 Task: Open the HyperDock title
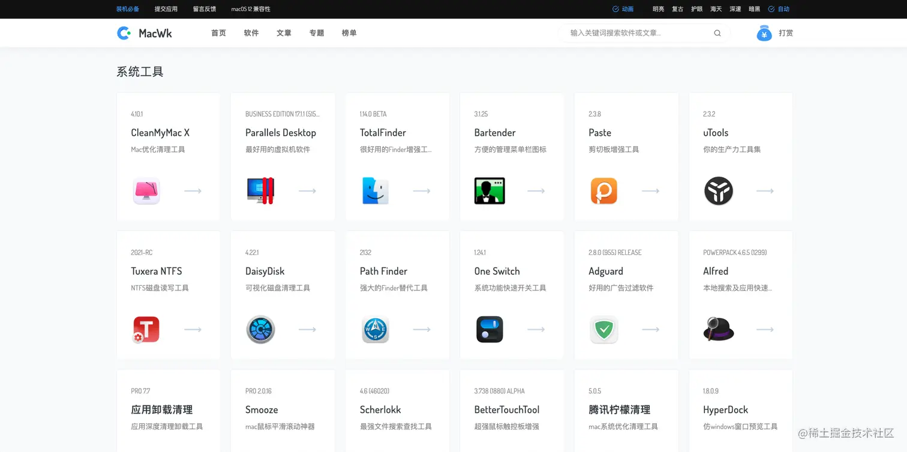(x=725, y=409)
